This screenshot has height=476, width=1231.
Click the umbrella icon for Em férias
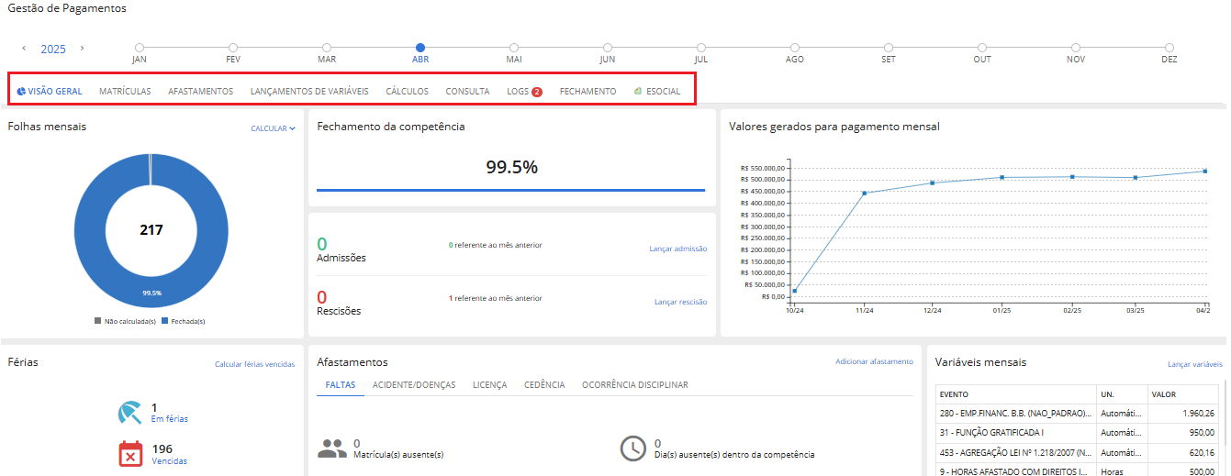coord(130,414)
